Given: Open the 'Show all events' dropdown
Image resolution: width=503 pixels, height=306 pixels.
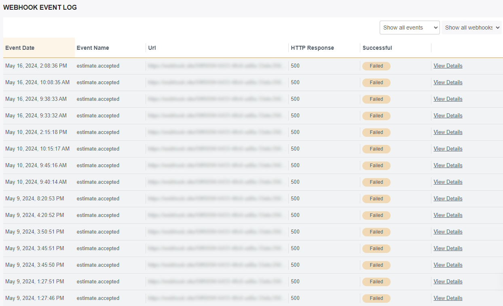Looking at the screenshot, I should 409,28.
